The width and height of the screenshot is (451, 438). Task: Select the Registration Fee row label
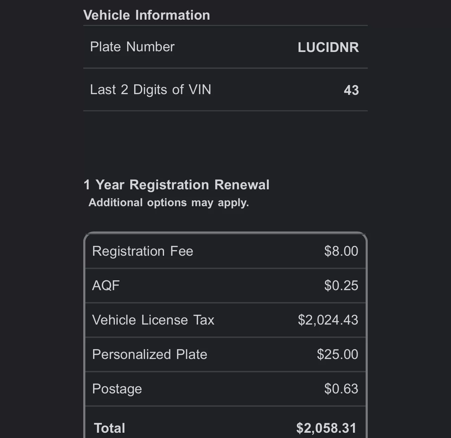[x=143, y=251]
